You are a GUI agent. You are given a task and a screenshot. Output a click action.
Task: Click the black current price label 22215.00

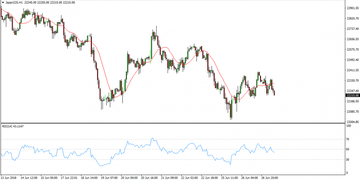[x=352, y=95]
